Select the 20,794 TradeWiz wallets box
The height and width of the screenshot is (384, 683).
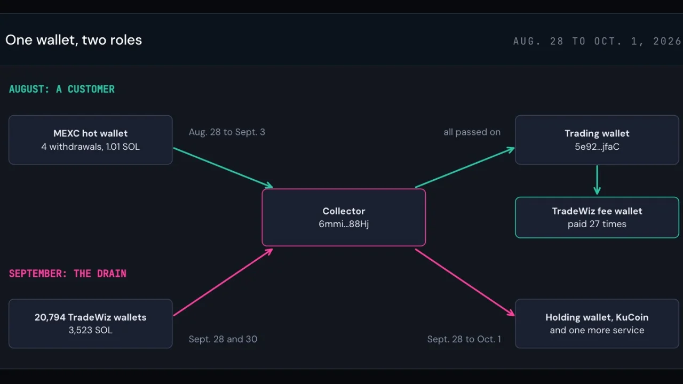click(91, 324)
